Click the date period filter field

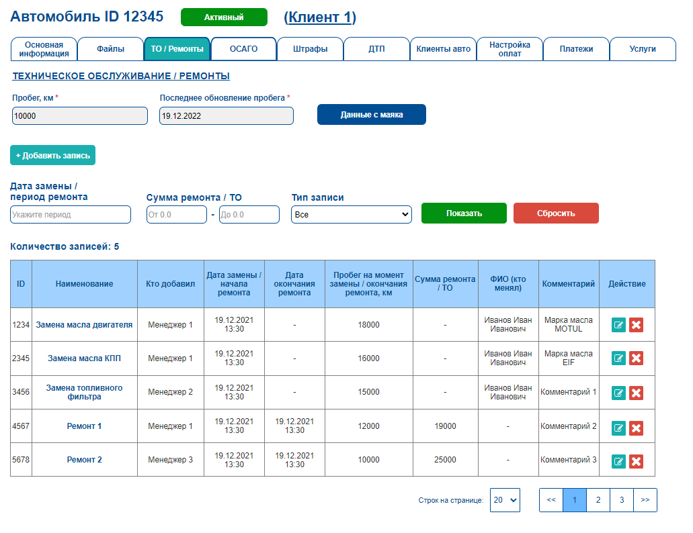click(71, 214)
